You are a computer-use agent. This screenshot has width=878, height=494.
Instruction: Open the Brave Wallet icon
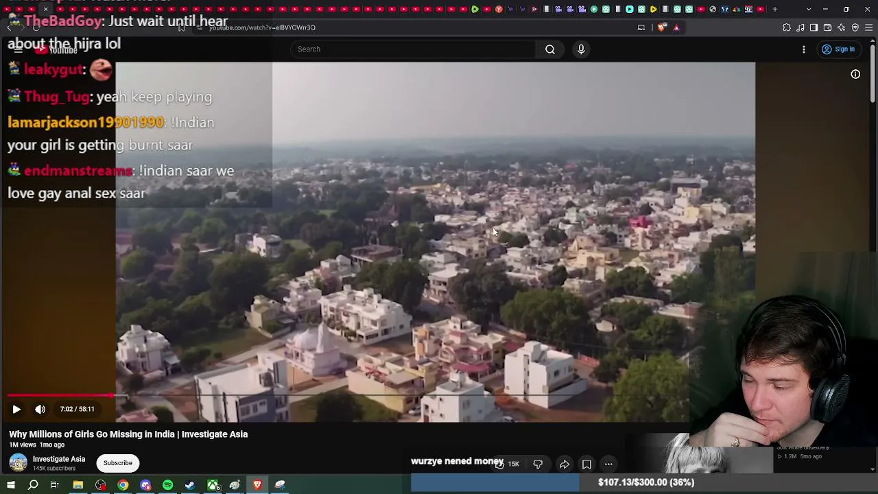[x=828, y=27]
